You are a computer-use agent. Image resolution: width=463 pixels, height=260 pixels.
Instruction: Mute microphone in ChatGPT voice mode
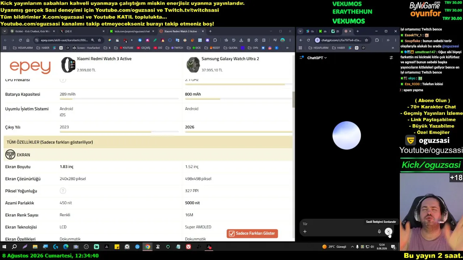pyautogui.click(x=379, y=231)
